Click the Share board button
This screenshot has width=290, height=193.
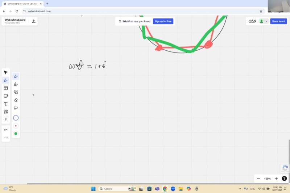tap(278, 21)
